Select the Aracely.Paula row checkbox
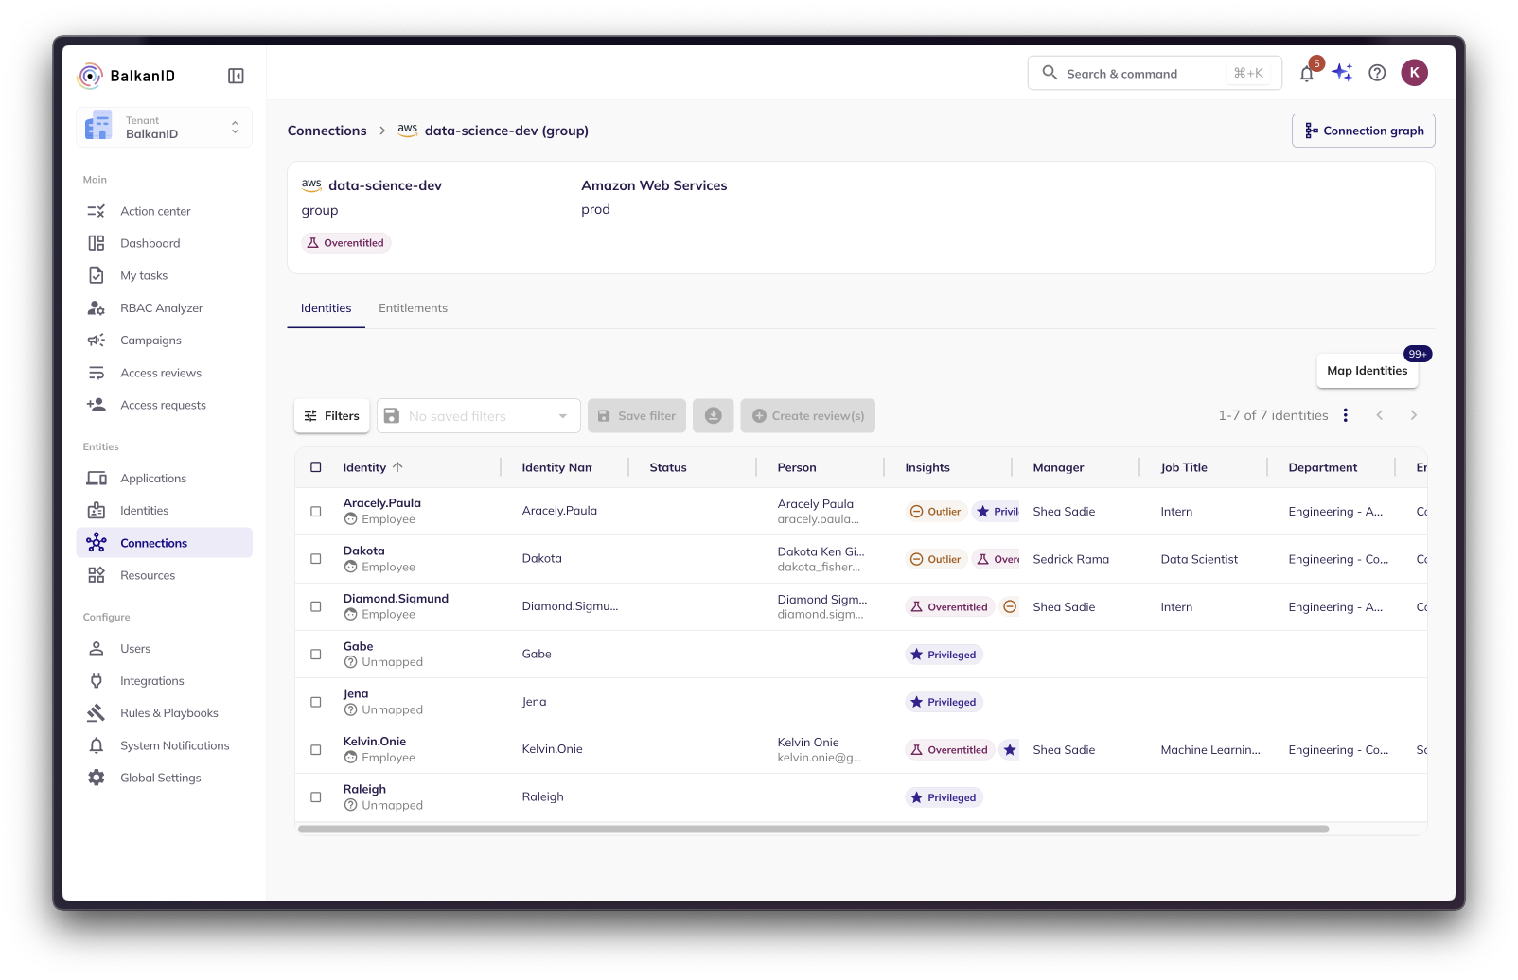Screen dimensions: 1518x980 [316, 512]
